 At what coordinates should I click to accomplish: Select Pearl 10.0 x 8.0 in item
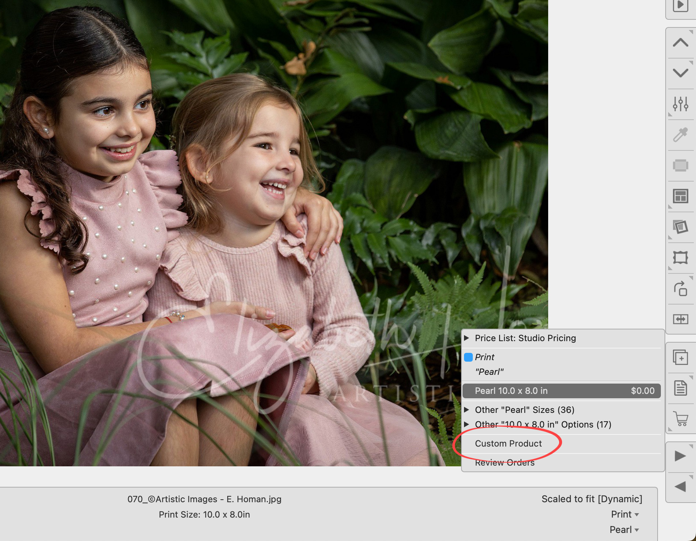(561, 391)
